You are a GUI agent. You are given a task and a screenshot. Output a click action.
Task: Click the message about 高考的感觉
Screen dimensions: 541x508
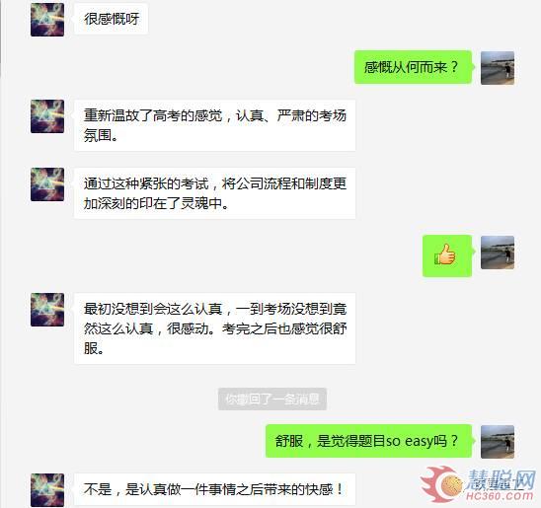(214, 125)
